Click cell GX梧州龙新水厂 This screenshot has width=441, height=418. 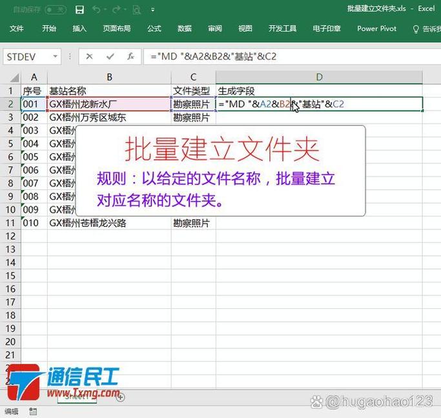point(109,104)
